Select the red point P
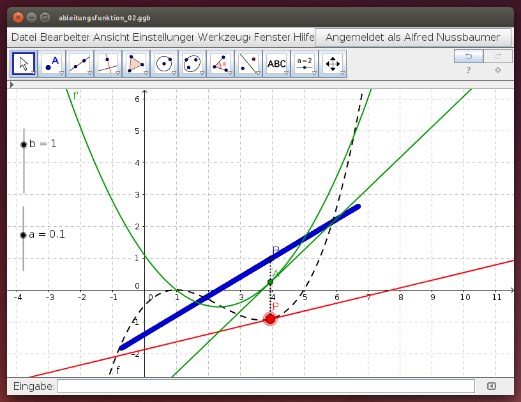This screenshot has height=402, width=521. [271, 319]
